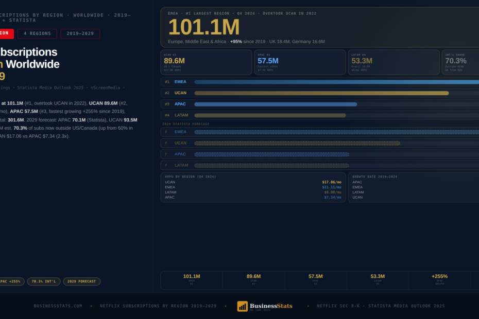The height and width of the screenshot is (319, 479).
Task: Click the forecast LATAM dashed bar
Action: (271, 166)
